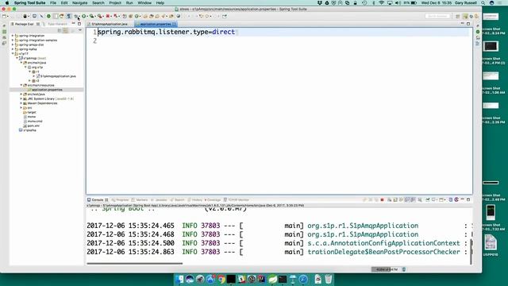Click the heap status trash icon
508x286 pixels.
[404, 269]
